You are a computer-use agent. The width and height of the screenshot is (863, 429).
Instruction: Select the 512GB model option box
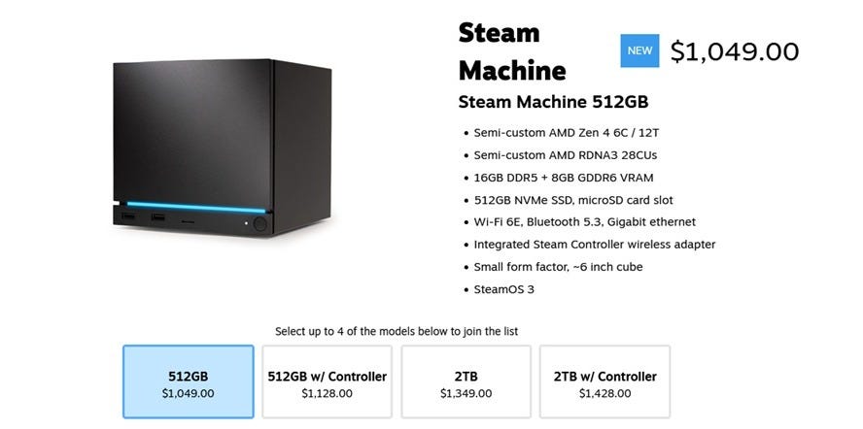click(x=189, y=381)
